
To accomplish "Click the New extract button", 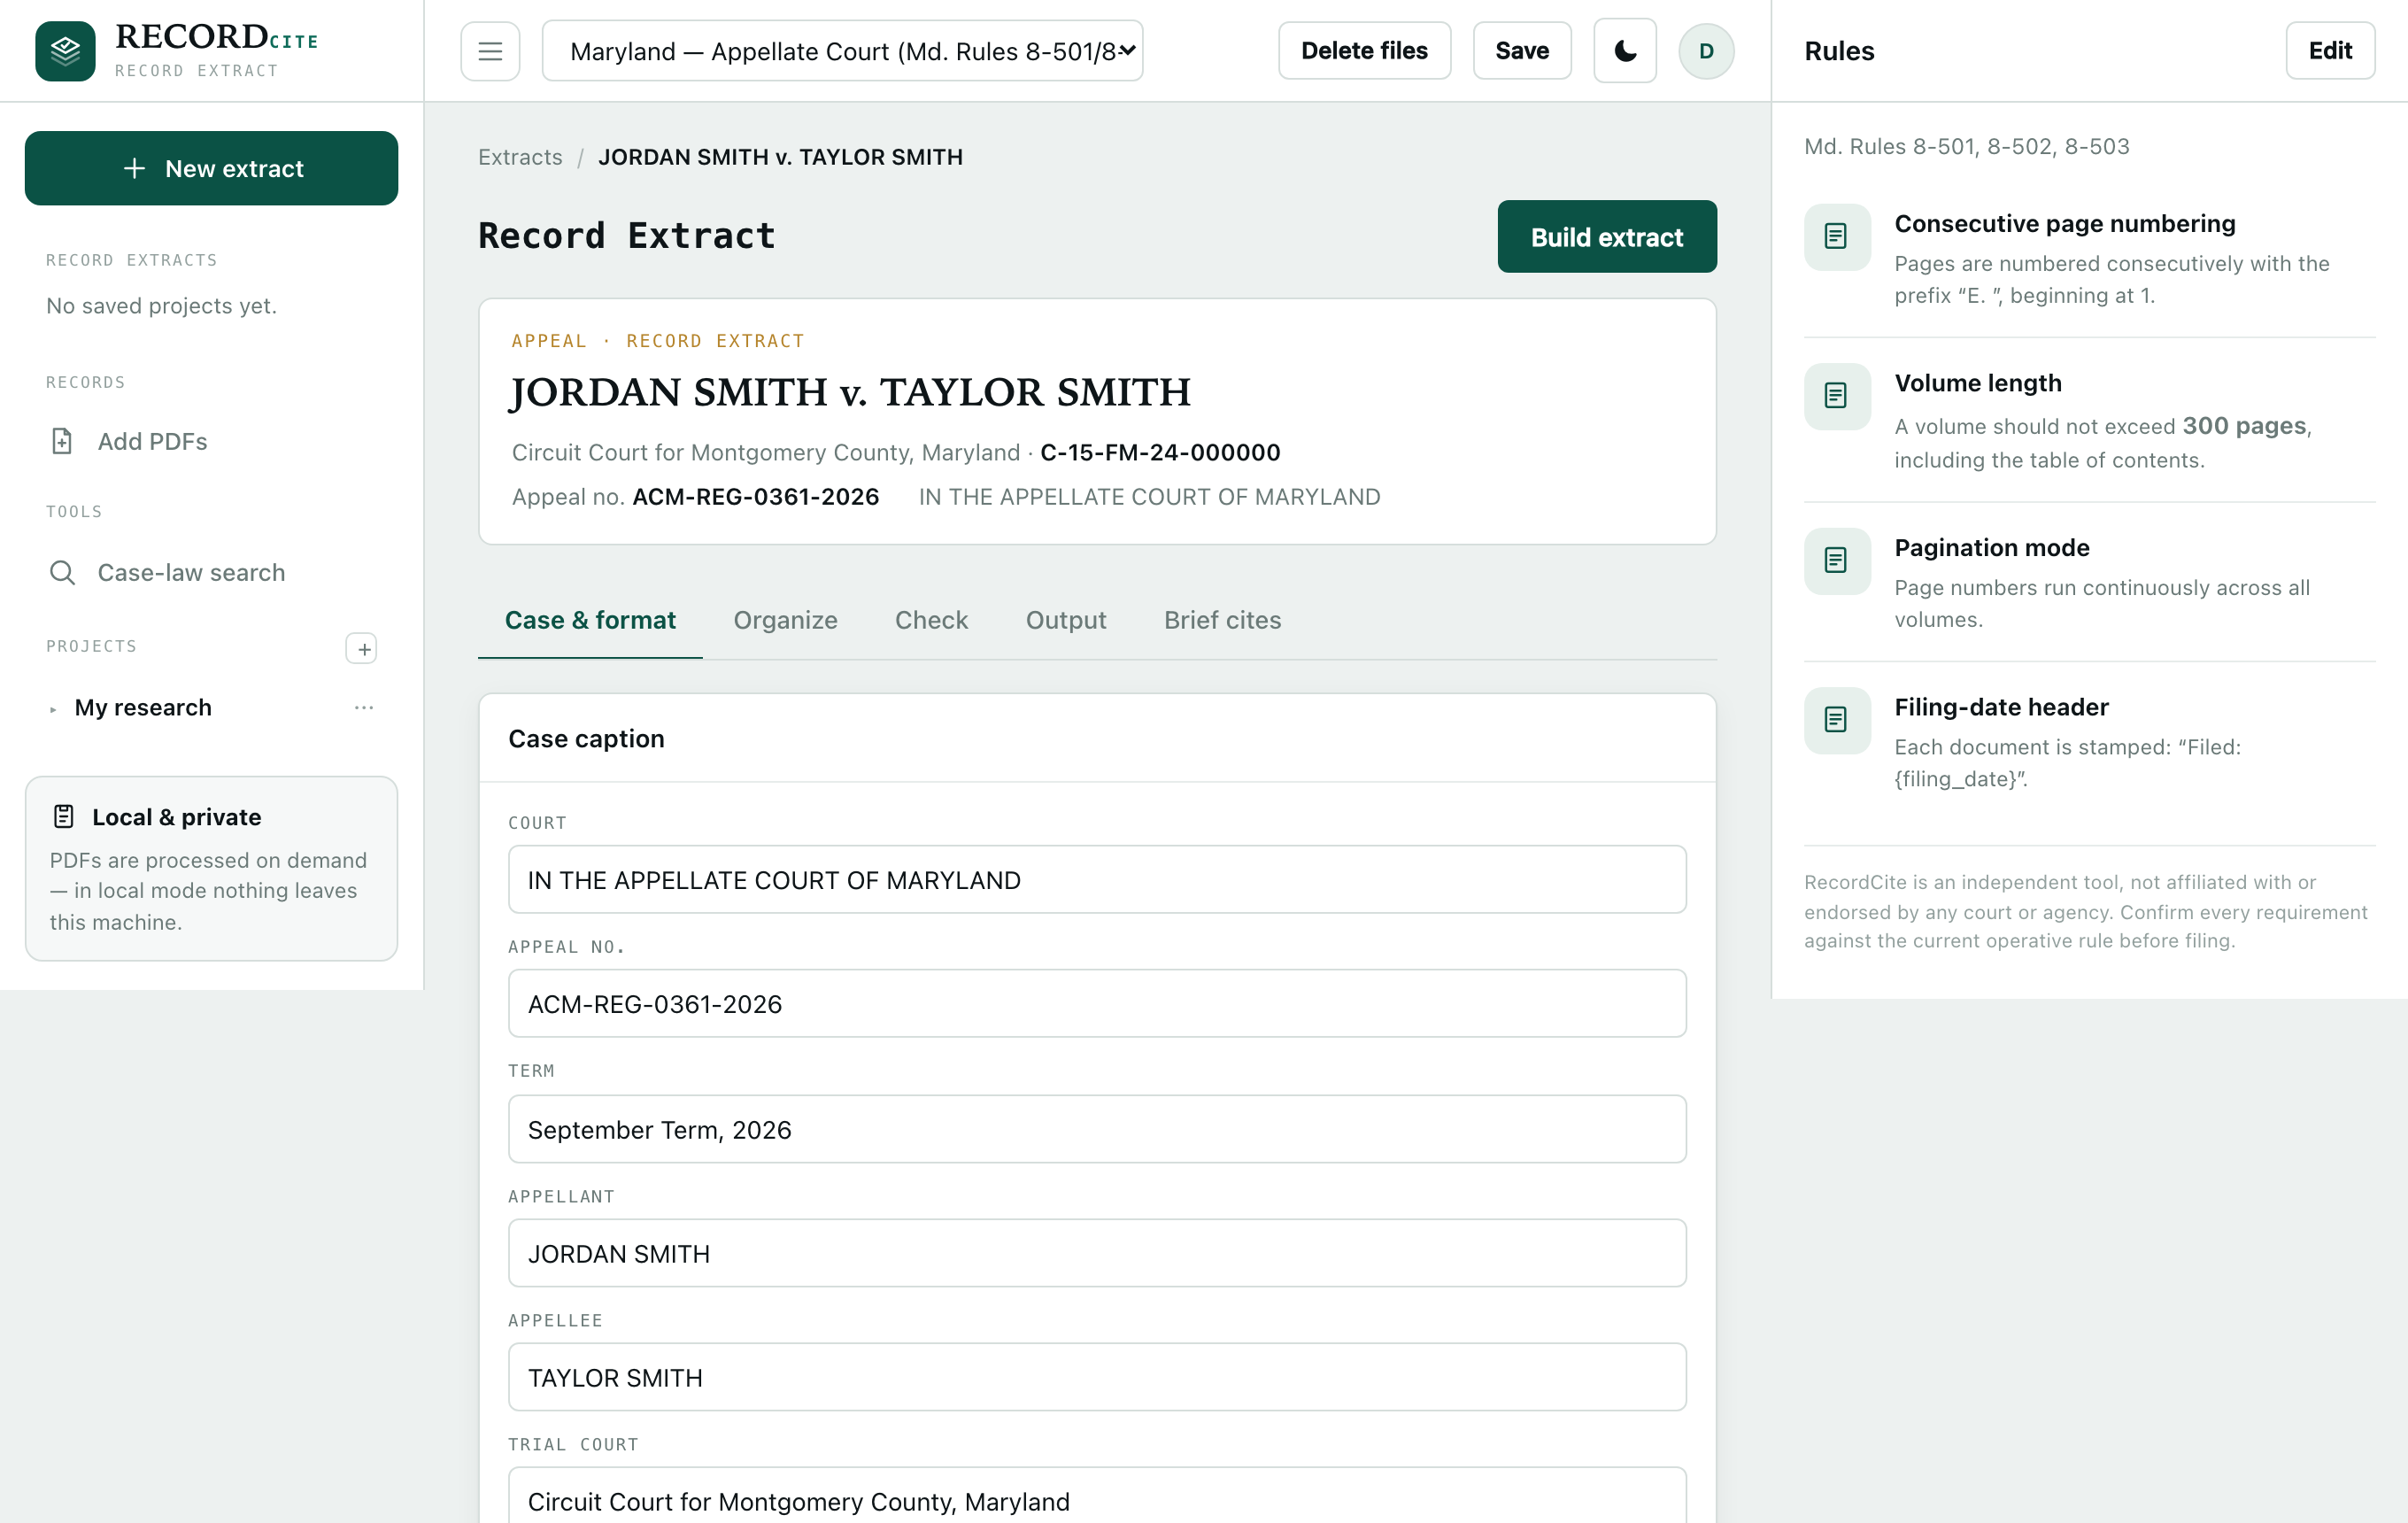I will pos(212,168).
